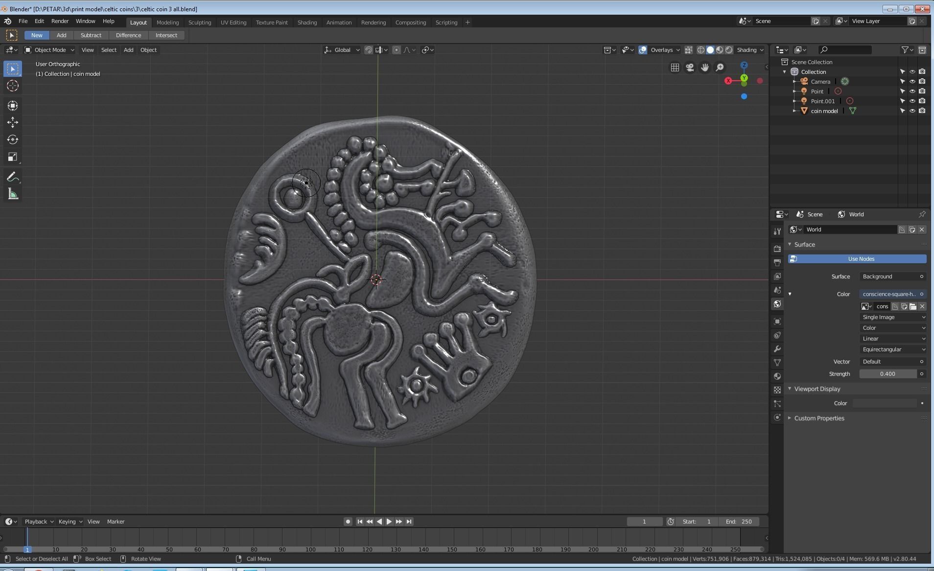Screen dimensions: 934x571
Task: Toggle proportional editing button
Action: tap(397, 50)
